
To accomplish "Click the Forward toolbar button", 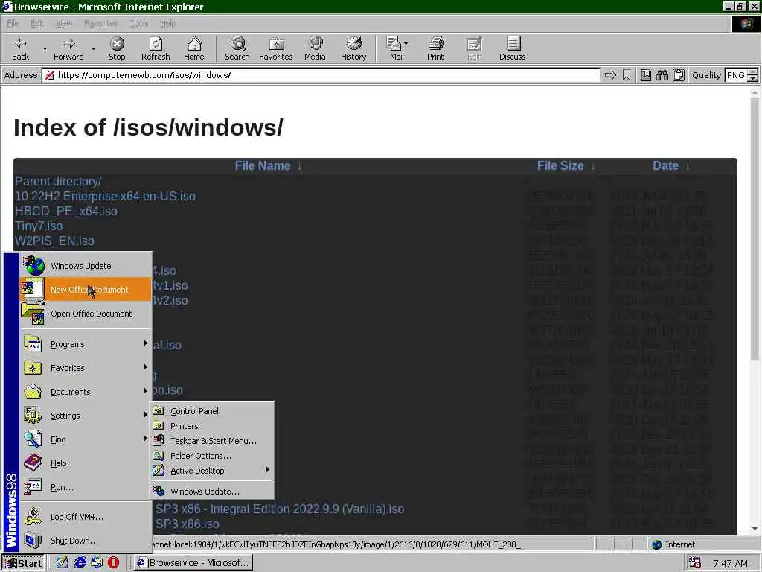I will point(68,48).
